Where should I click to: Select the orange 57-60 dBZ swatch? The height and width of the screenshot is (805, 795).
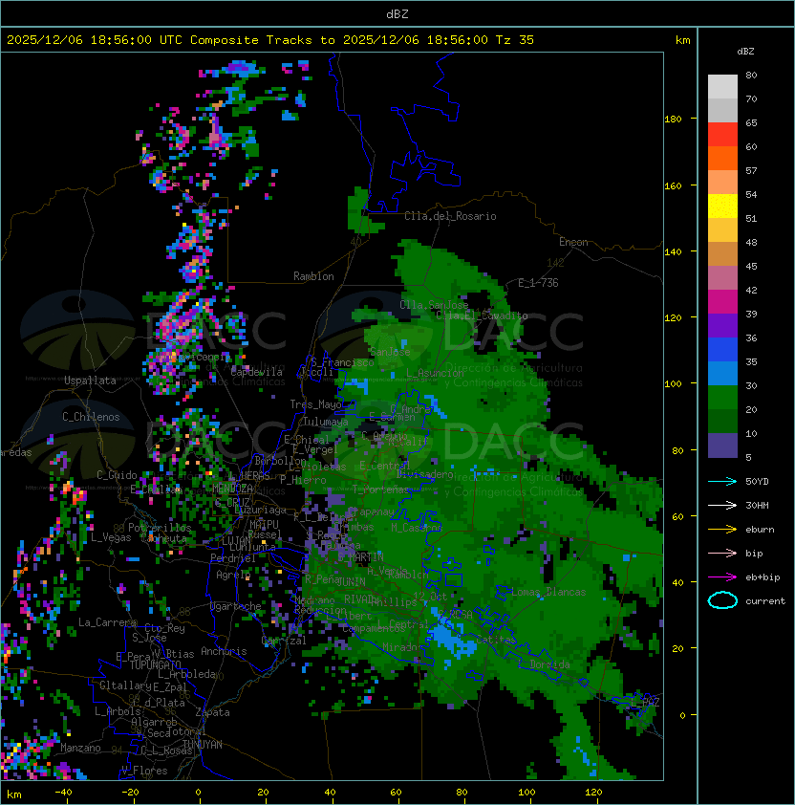click(722, 158)
